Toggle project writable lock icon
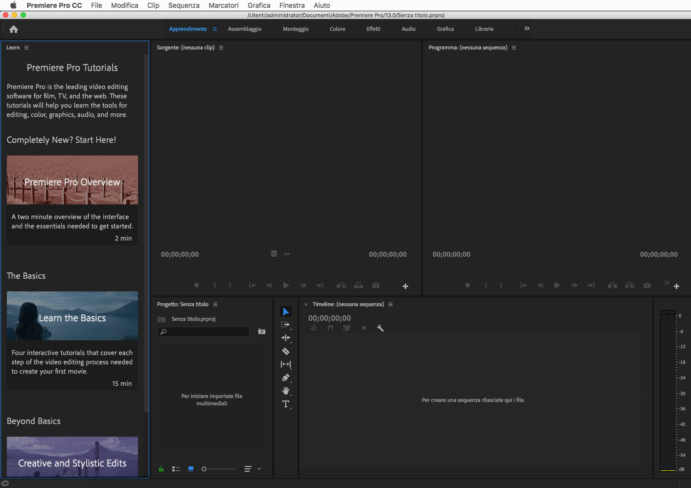Image resolution: width=691 pixels, height=488 pixels. (x=161, y=469)
